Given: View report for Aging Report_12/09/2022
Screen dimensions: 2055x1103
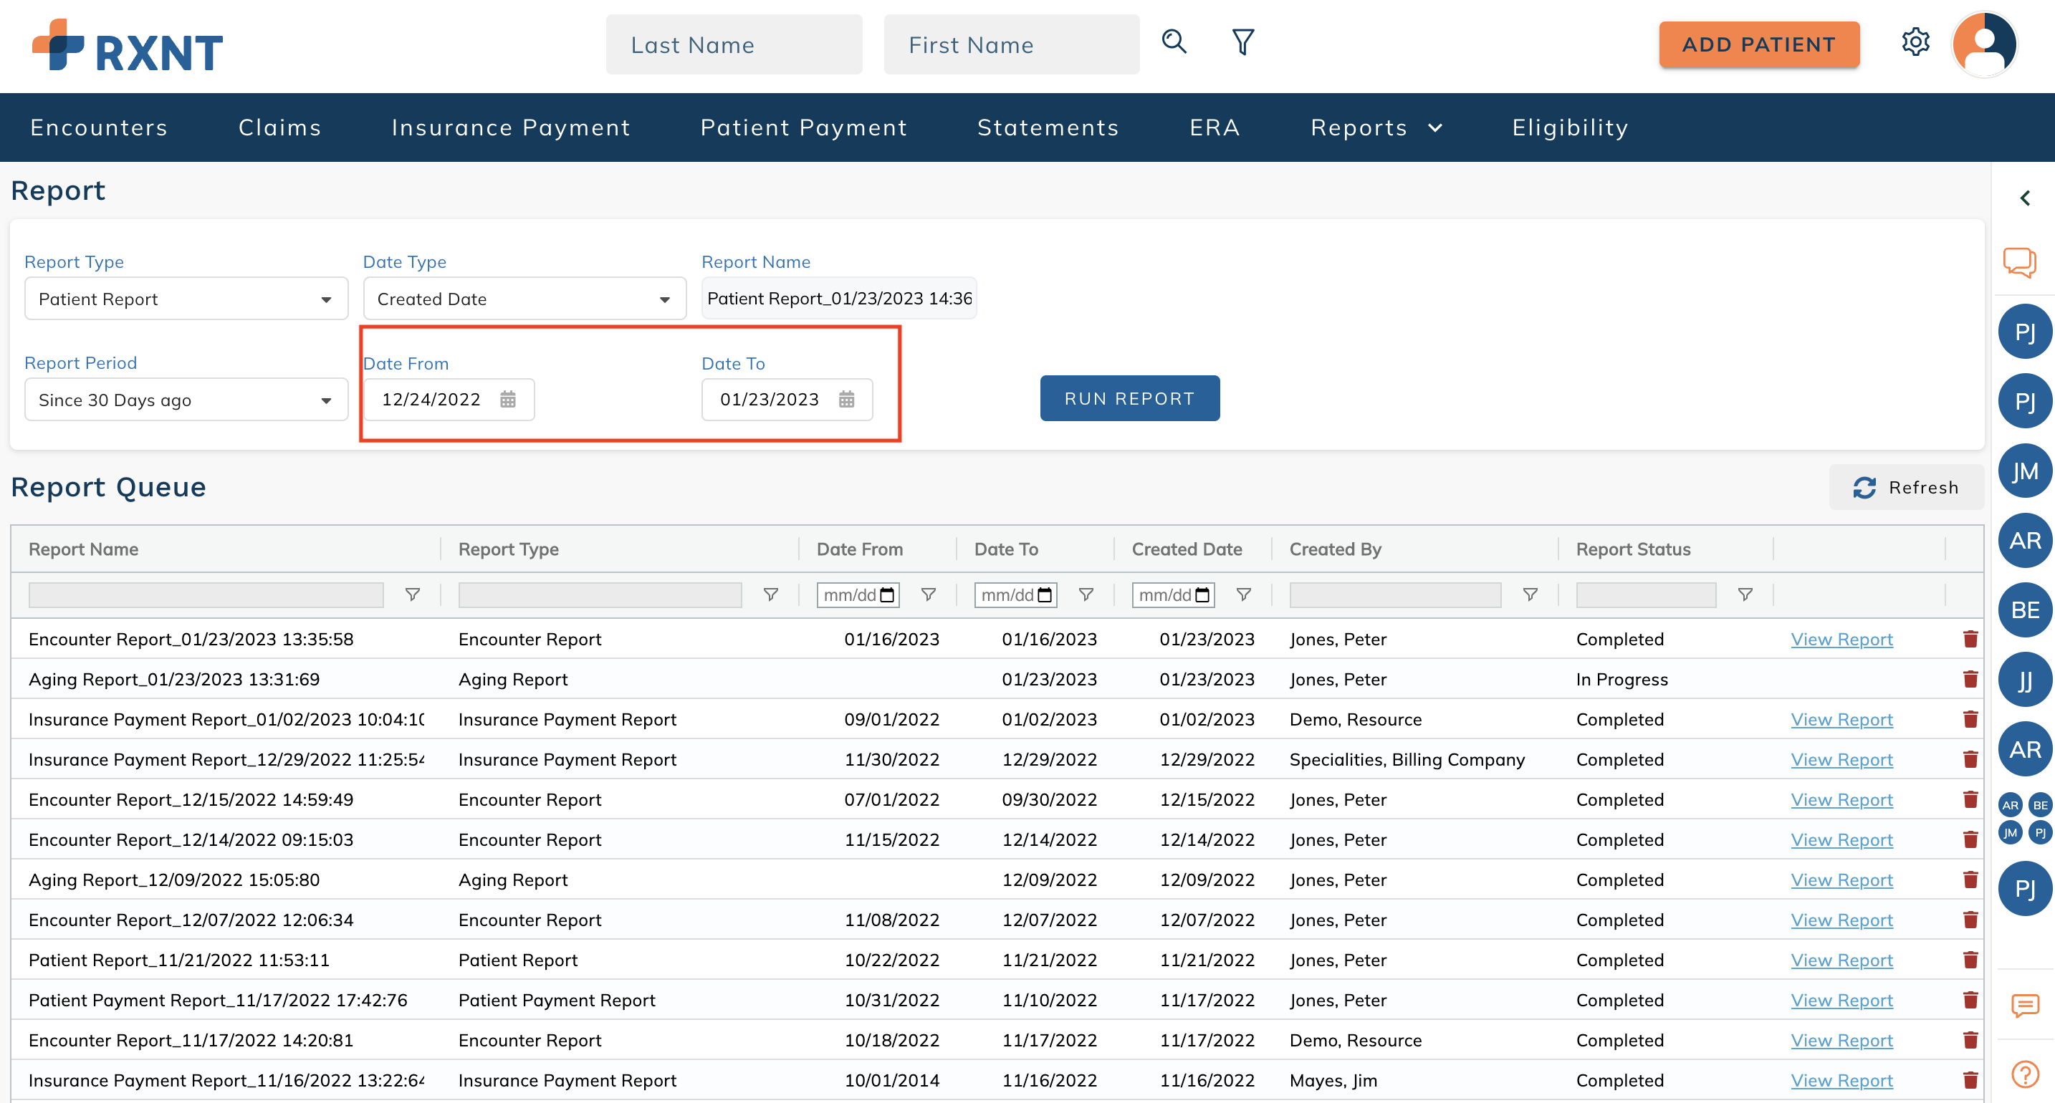Looking at the screenshot, I should (x=1841, y=880).
